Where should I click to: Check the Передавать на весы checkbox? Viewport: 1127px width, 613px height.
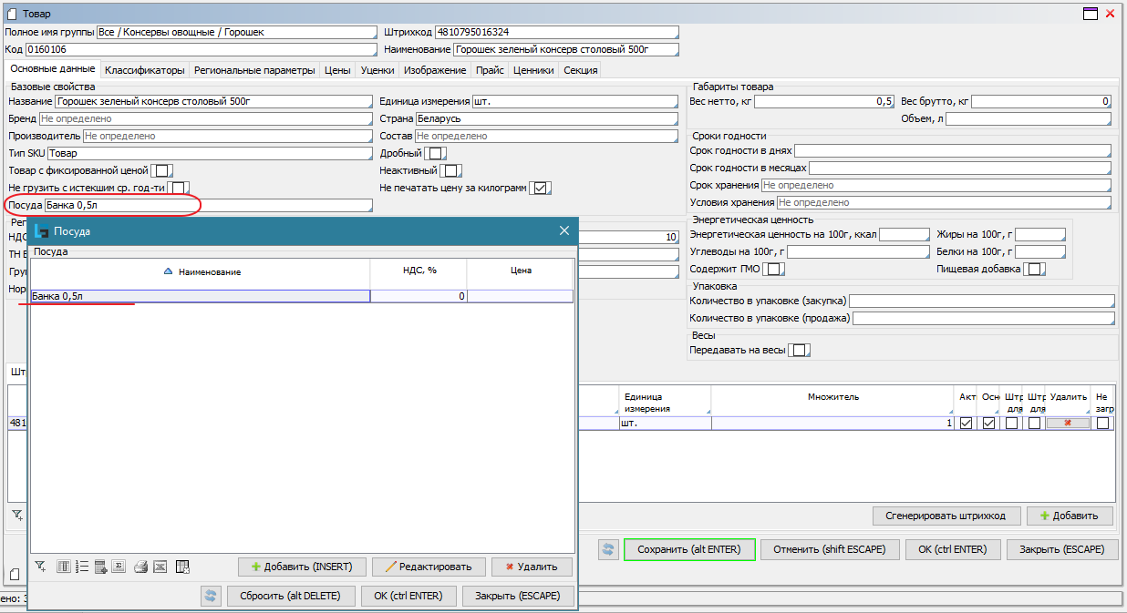[x=798, y=351]
